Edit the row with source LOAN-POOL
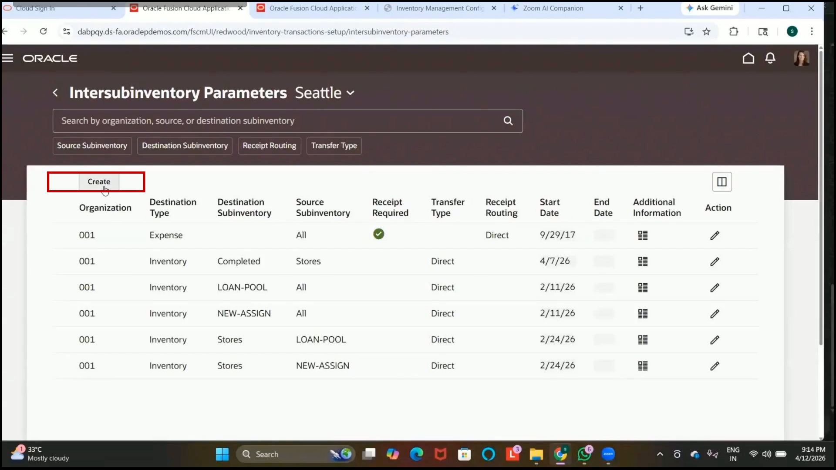Viewport: 836px width, 470px height. (715, 340)
